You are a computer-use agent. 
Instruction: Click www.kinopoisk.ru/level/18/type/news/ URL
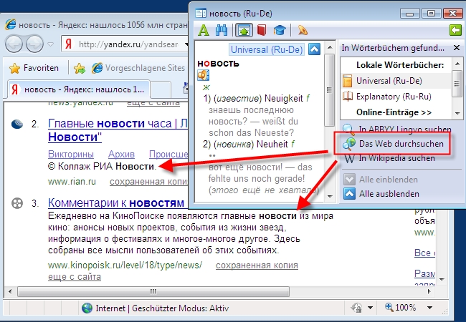(125, 265)
